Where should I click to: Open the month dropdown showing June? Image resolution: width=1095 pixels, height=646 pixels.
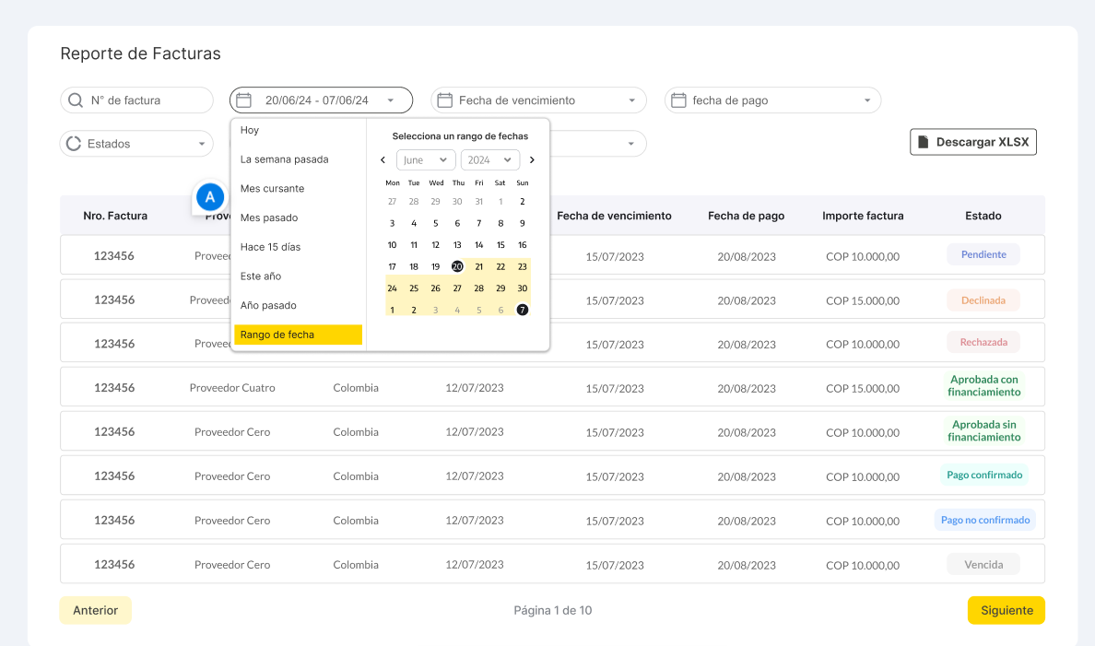point(426,160)
